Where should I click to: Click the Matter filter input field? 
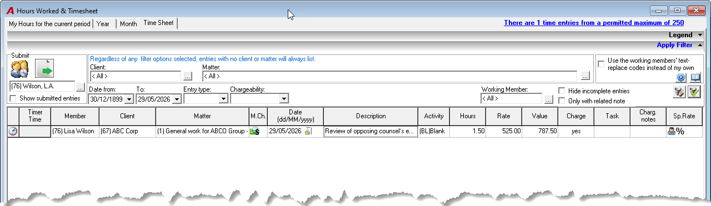click(390, 76)
